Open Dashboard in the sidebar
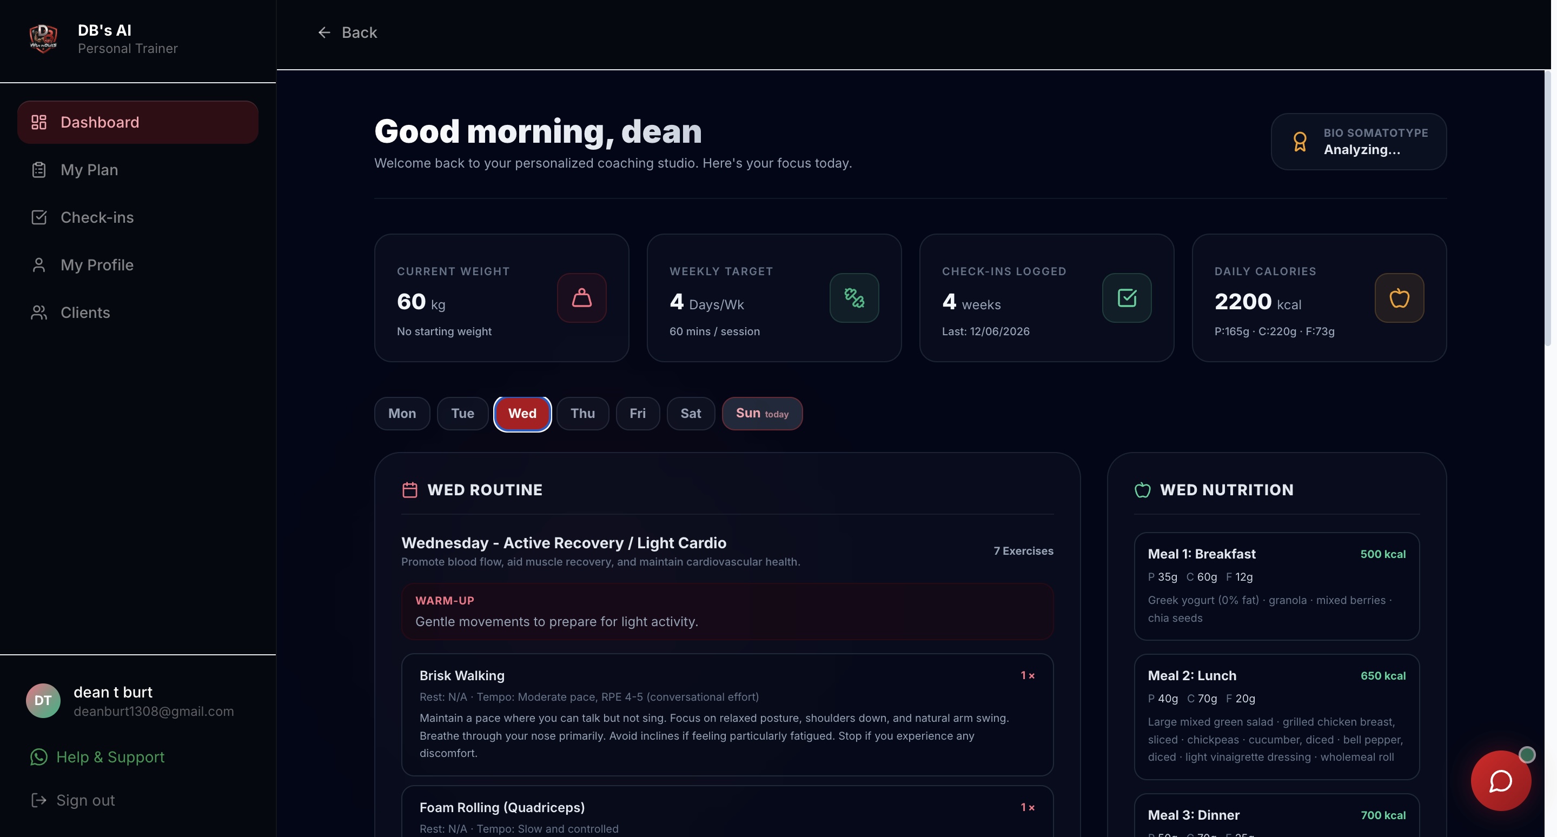Screen dimensions: 1557x837 tap(138, 122)
